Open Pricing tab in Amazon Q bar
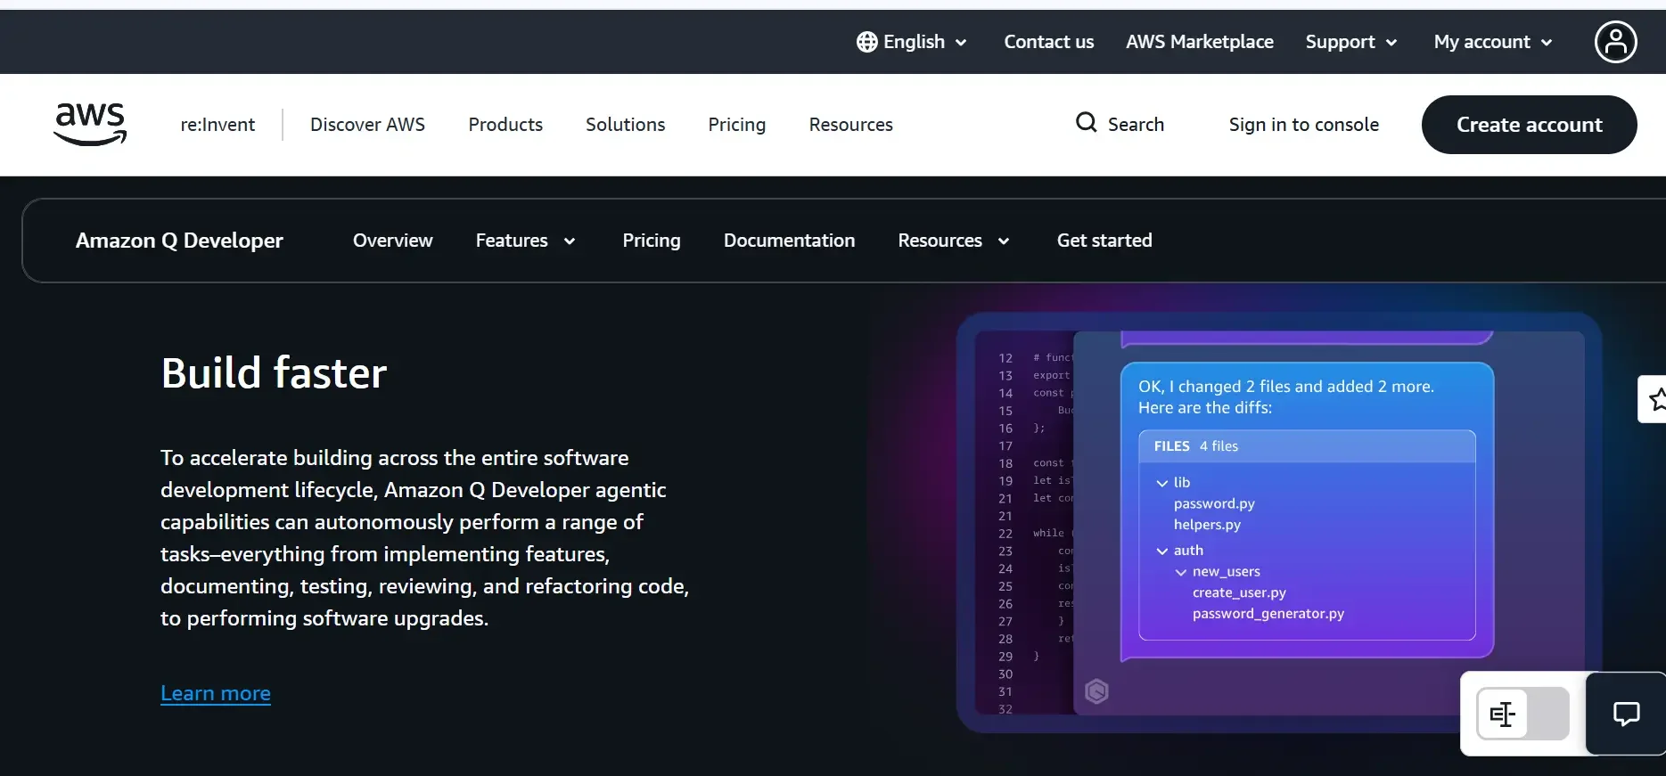The image size is (1666, 776). (x=651, y=241)
